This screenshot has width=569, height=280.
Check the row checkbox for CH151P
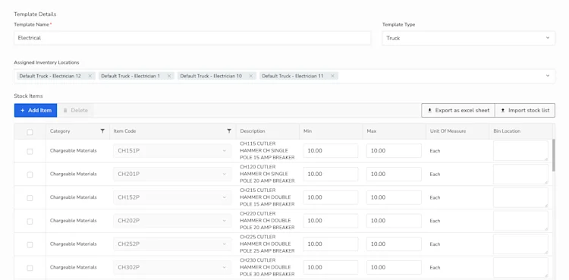(x=30, y=152)
